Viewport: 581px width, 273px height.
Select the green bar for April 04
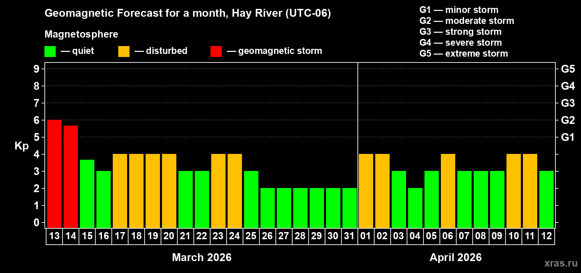coord(415,208)
